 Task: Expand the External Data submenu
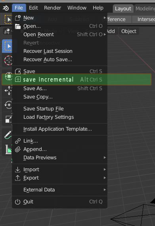click(59, 190)
